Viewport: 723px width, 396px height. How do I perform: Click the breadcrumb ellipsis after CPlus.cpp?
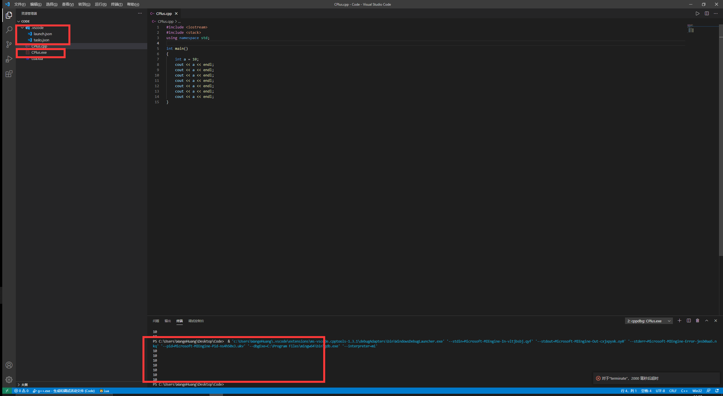pos(179,21)
